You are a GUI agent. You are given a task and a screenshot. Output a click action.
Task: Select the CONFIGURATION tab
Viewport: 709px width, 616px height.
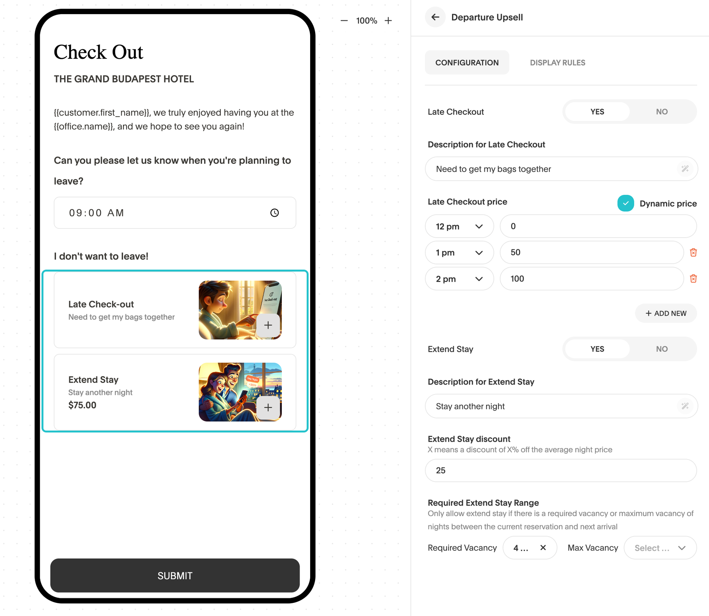click(468, 62)
